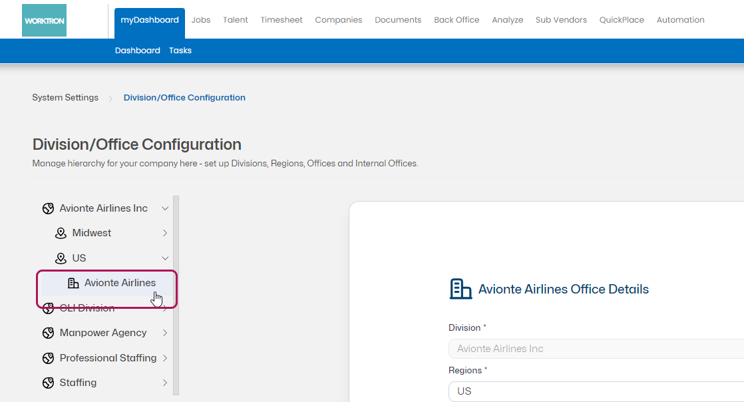Open the QuickPlace menu
This screenshot has width=744, height=402.
point(622,20)
